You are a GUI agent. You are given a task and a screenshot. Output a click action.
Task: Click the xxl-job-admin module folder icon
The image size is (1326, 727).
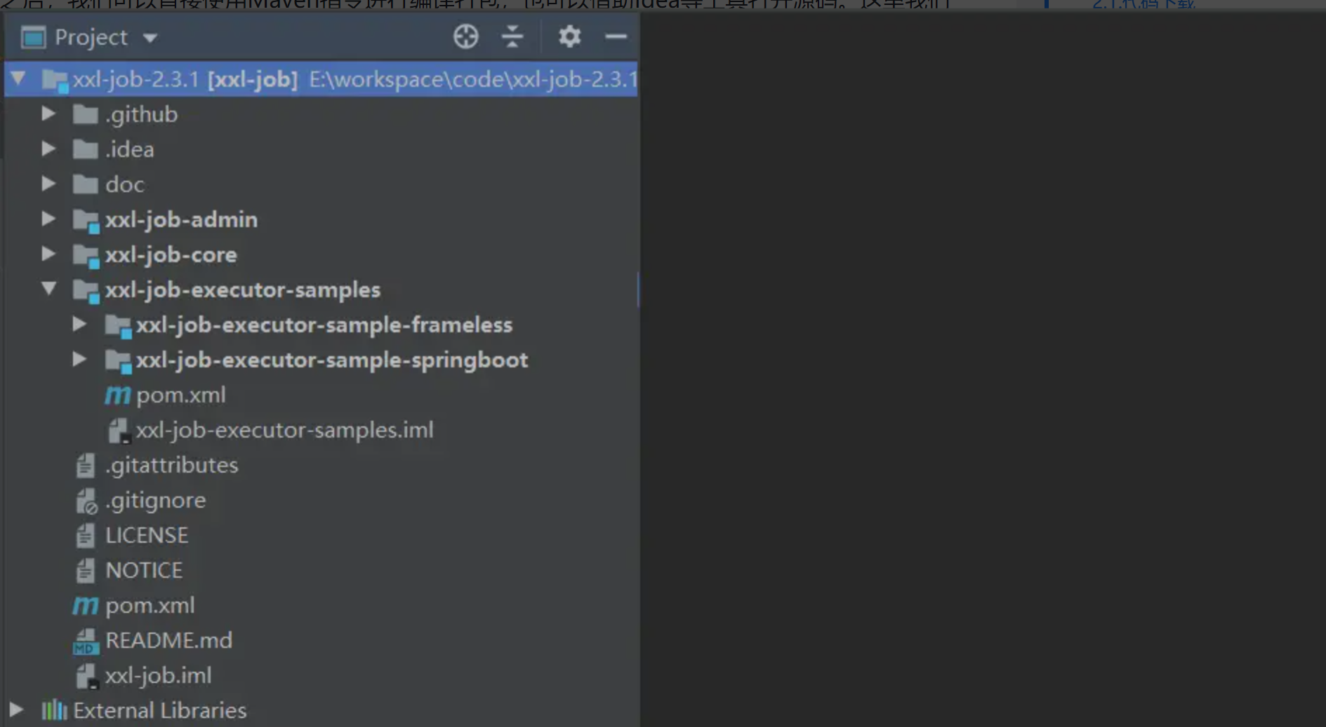coord(86,221)
